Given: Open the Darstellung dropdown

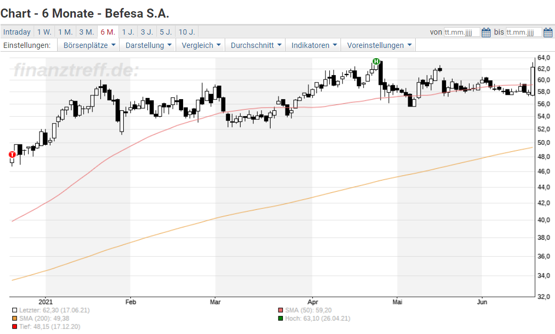Looking at the screenshot, I should 148,45.
